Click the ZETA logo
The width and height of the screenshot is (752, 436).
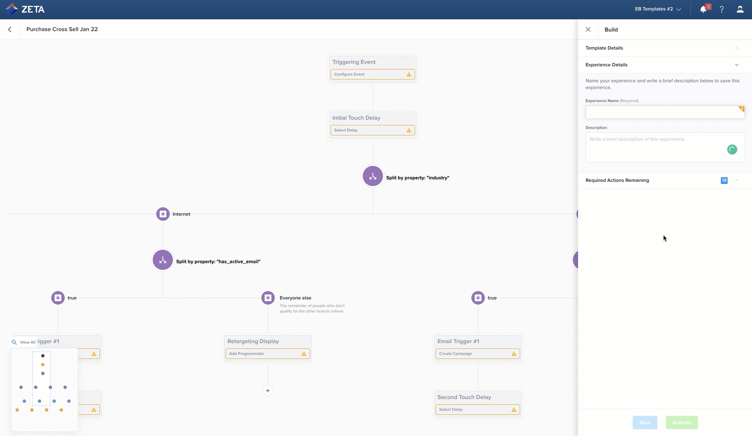coord(25,9)
